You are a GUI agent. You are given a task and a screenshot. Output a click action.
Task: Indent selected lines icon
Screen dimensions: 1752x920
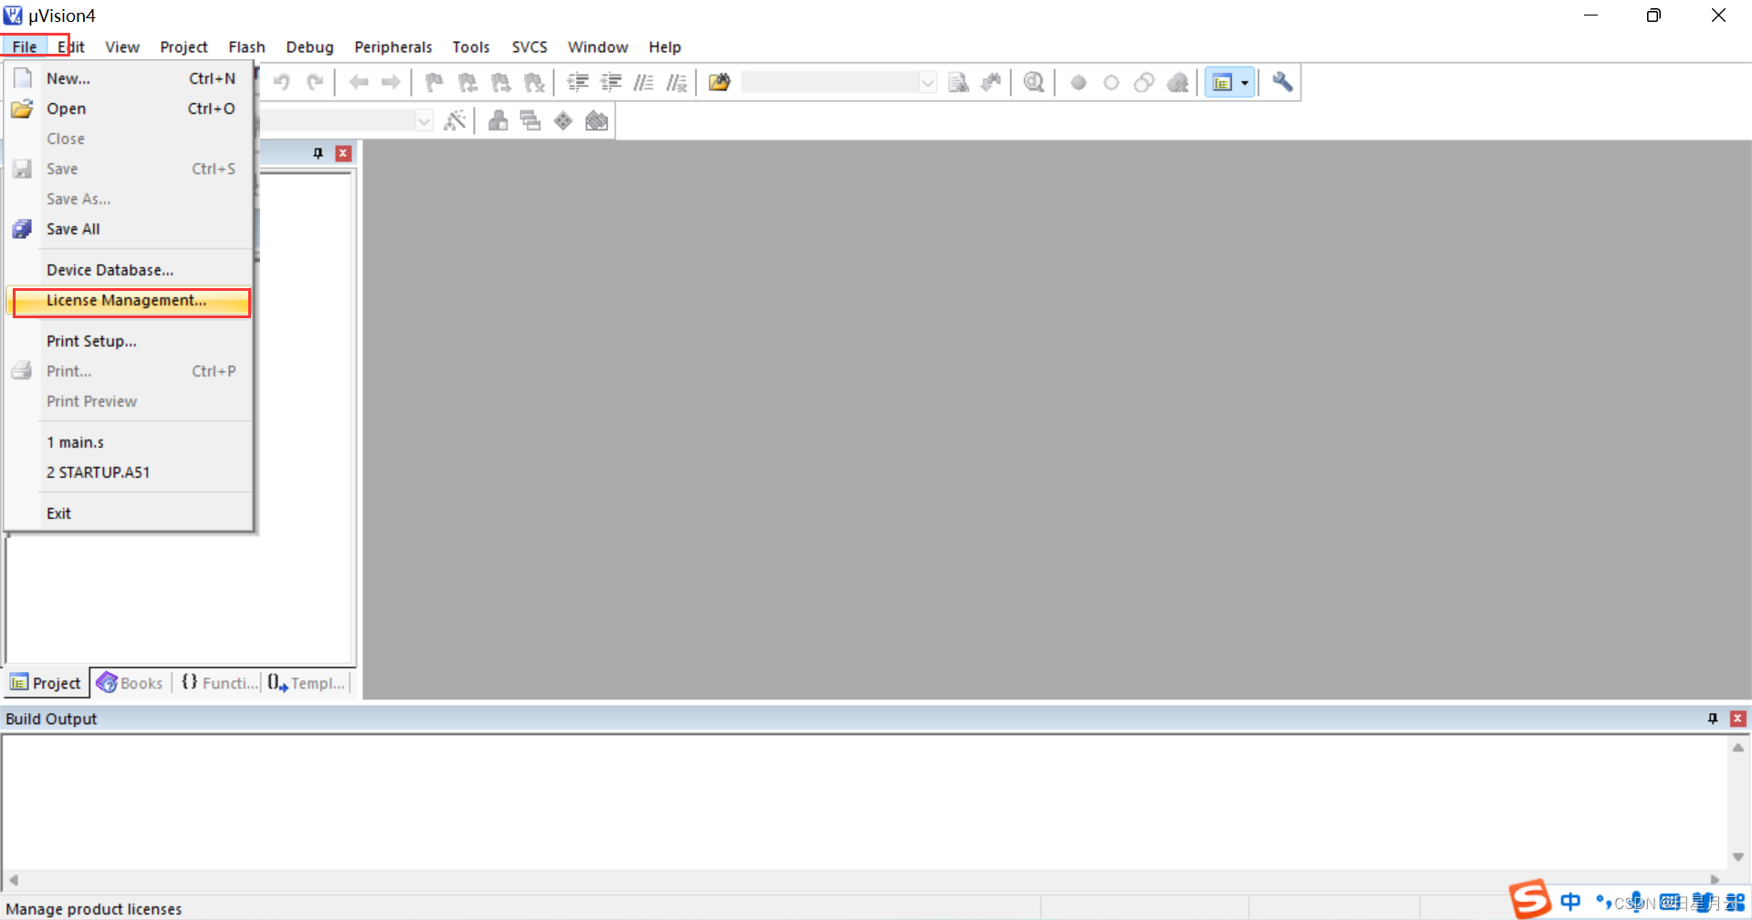578,83
